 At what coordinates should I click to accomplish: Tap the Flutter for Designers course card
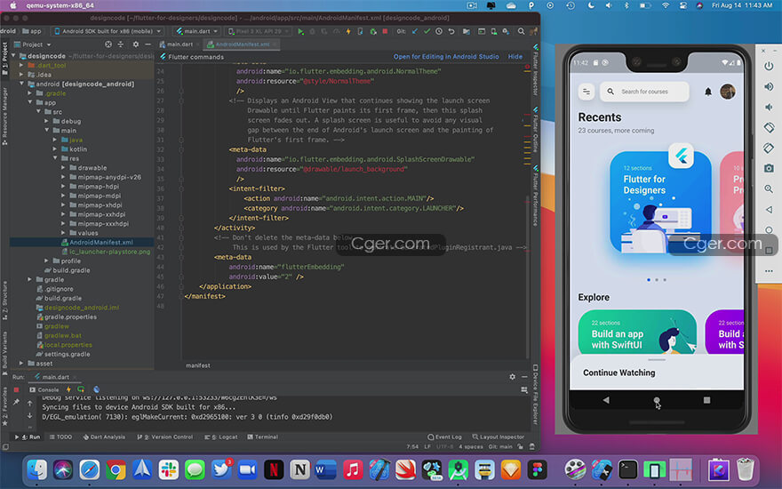tap(660, 202)
